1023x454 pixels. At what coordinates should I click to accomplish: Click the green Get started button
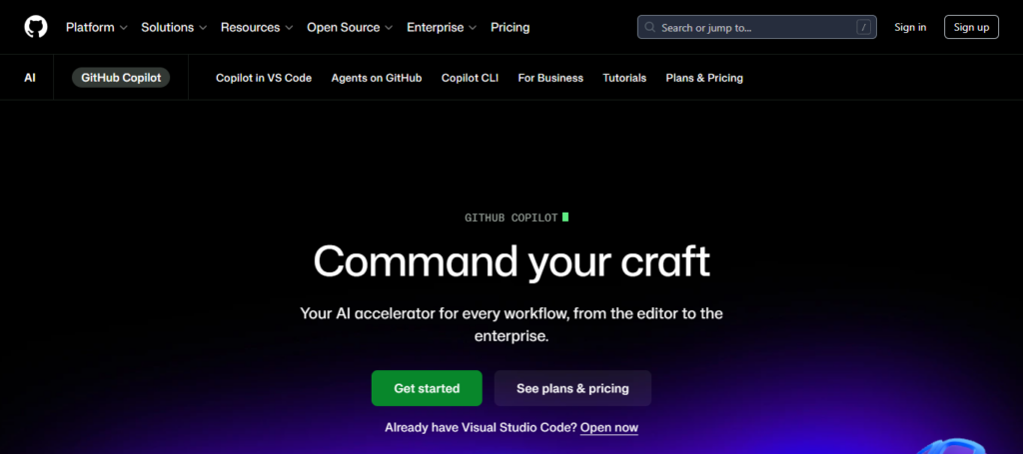pyautogui.click(x=427, y=388)
